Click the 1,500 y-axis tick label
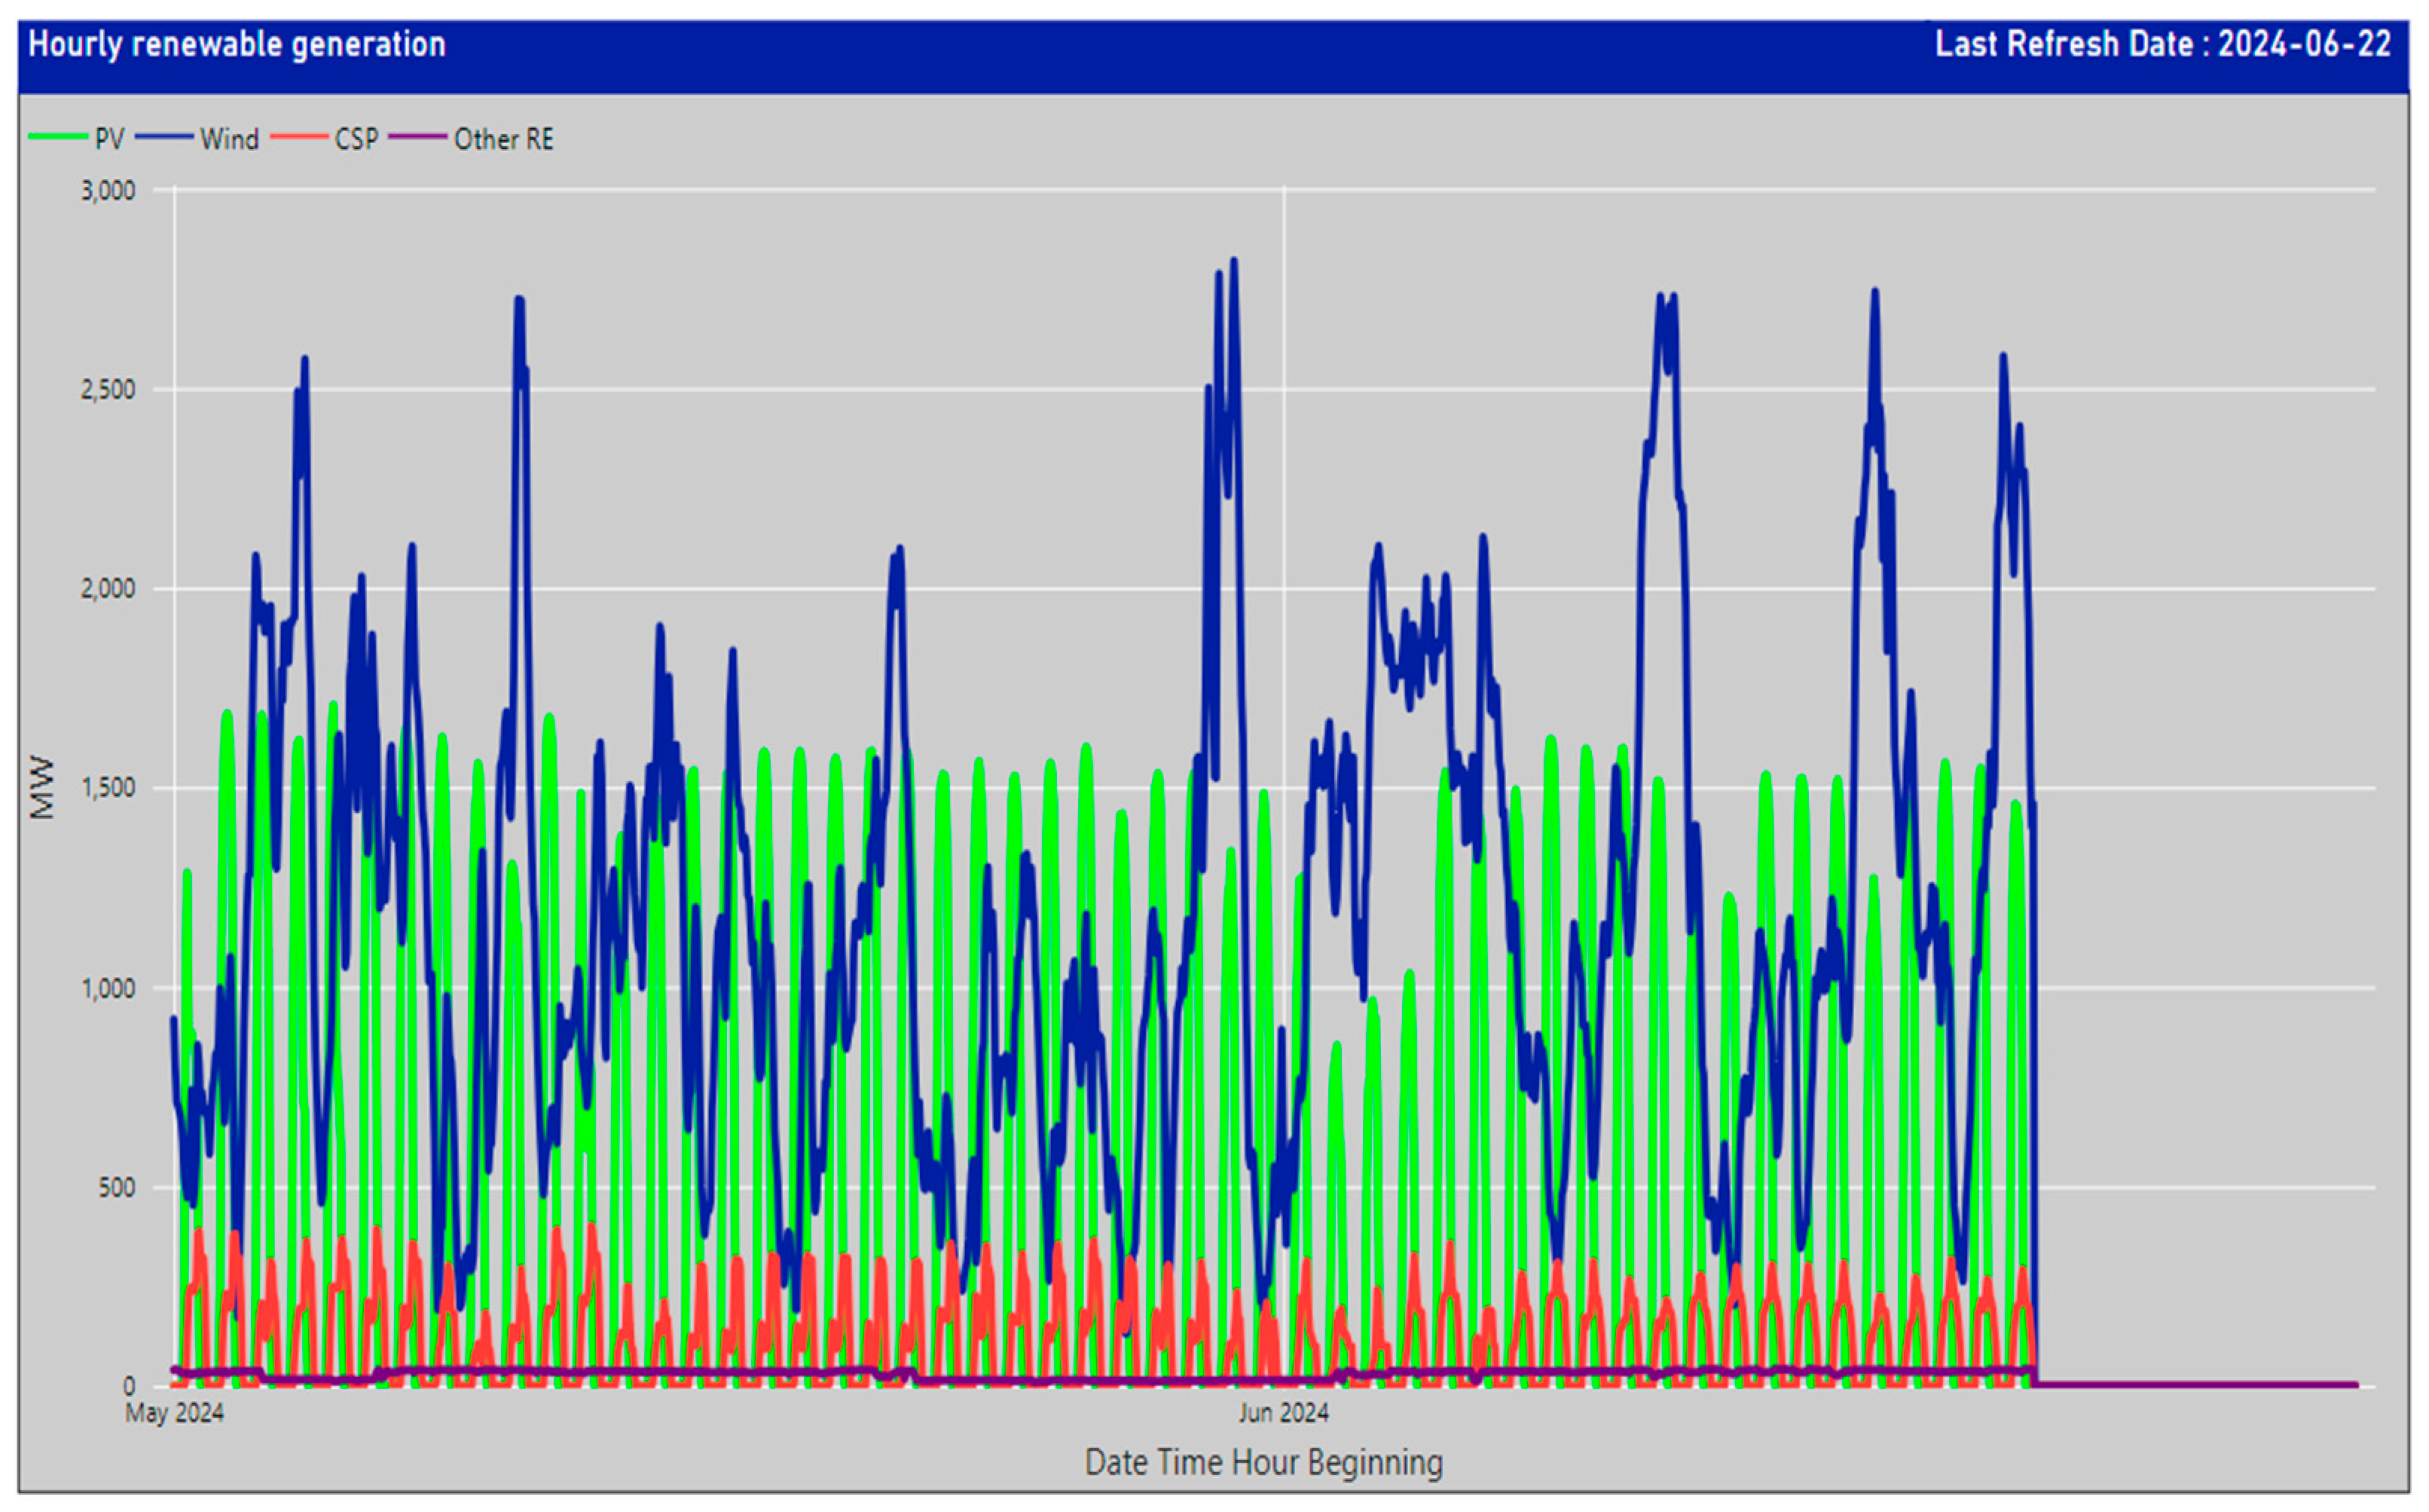Image resolution: width=2429 pixels, height=1512 pixels. tap(108, 788)
